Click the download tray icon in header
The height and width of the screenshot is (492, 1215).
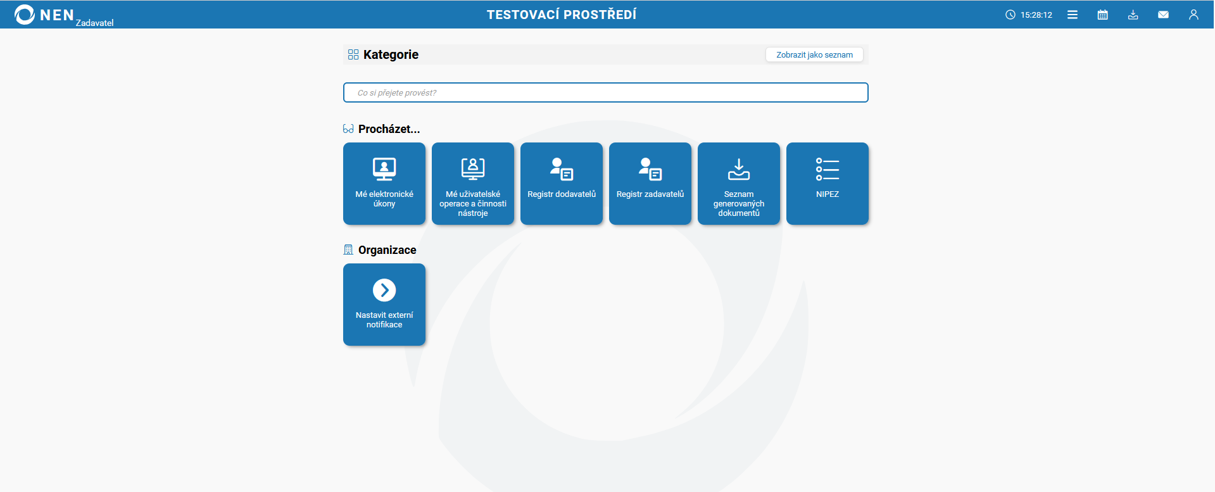point(1133,15)
